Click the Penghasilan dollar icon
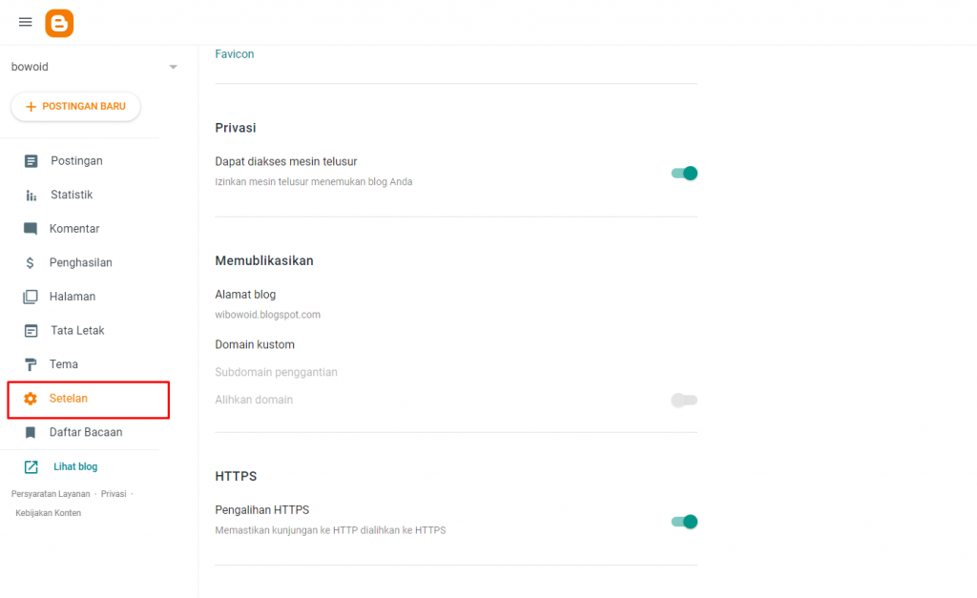This screenshot has width=977, height=598. click(31, 262)
